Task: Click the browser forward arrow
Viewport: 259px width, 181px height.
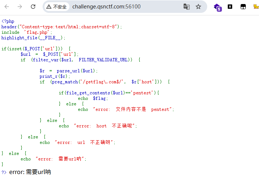Action: tap(20, 7)
